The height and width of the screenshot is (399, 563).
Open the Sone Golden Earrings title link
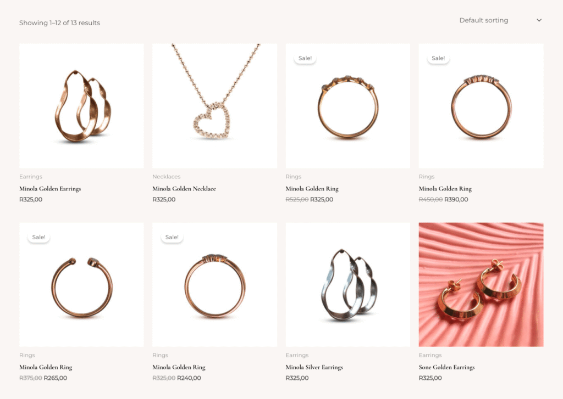(446, 367)
